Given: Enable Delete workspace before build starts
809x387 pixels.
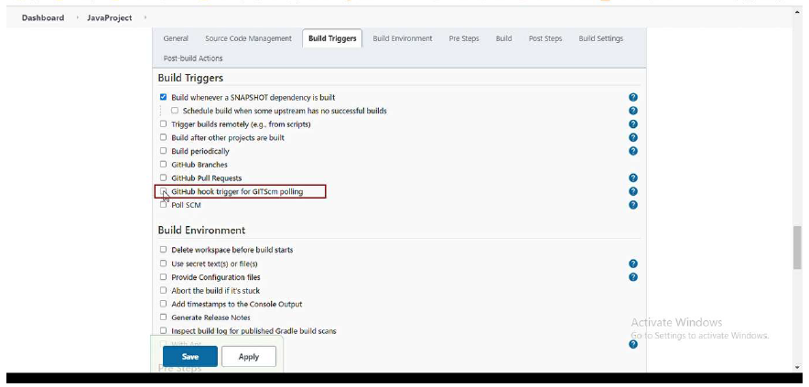Looking at the screenshot, I should 163,249.
